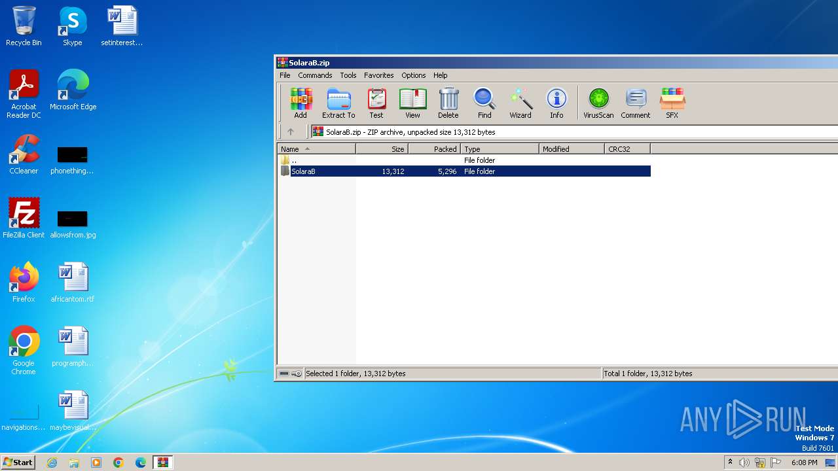Screen dimensions: 838x471
Task: Open the View toolbar icon
Action: pos(412,103)
